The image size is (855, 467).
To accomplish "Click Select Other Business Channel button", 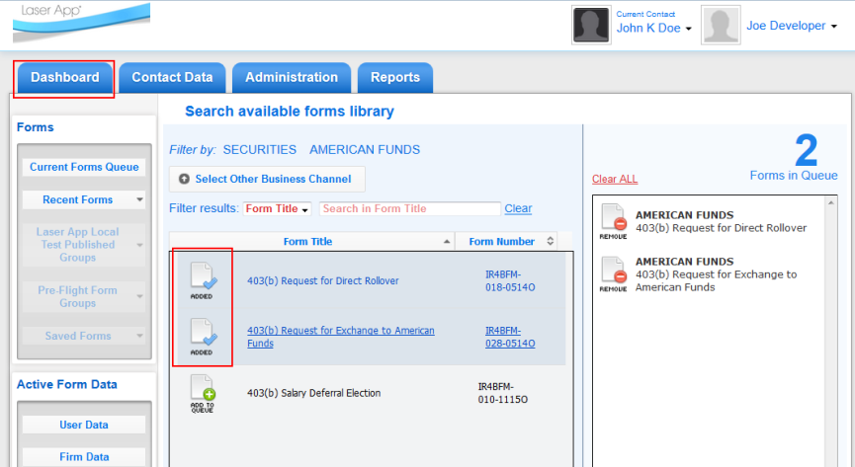I will pyautogui.click(x=267, y=179).
